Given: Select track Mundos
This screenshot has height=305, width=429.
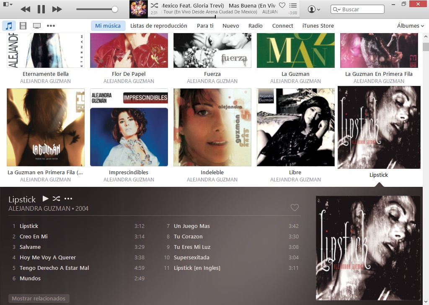Looking at the screenshot, I should 78,278.
